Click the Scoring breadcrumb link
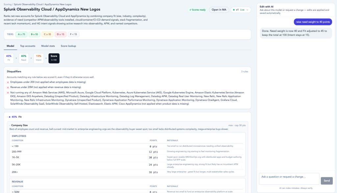337x193 pixels. click(x=8, y=4)
